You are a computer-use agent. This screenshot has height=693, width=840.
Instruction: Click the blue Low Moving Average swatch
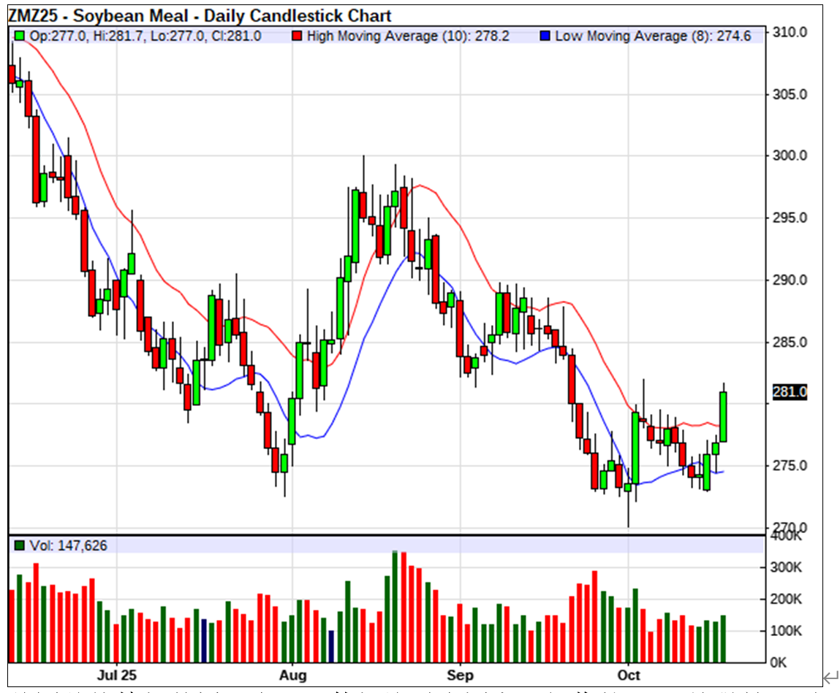coord(545,36)
